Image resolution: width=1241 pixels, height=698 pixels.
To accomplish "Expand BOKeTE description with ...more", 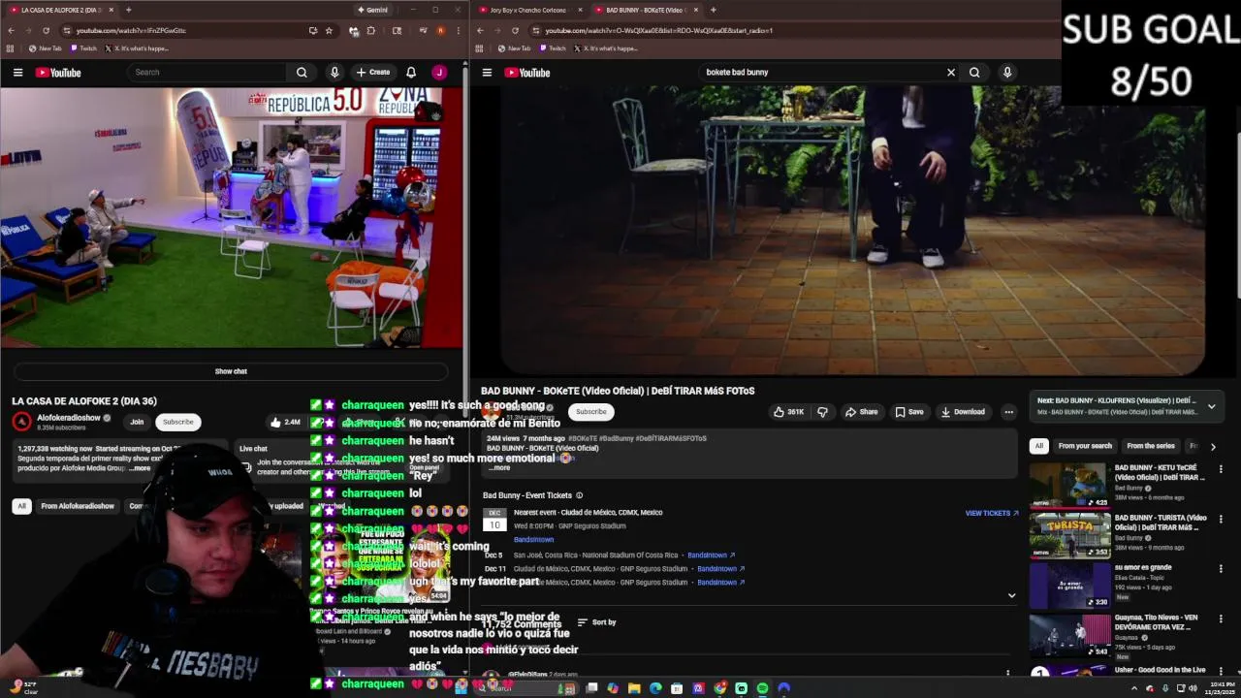I will [x=499, y=467].
